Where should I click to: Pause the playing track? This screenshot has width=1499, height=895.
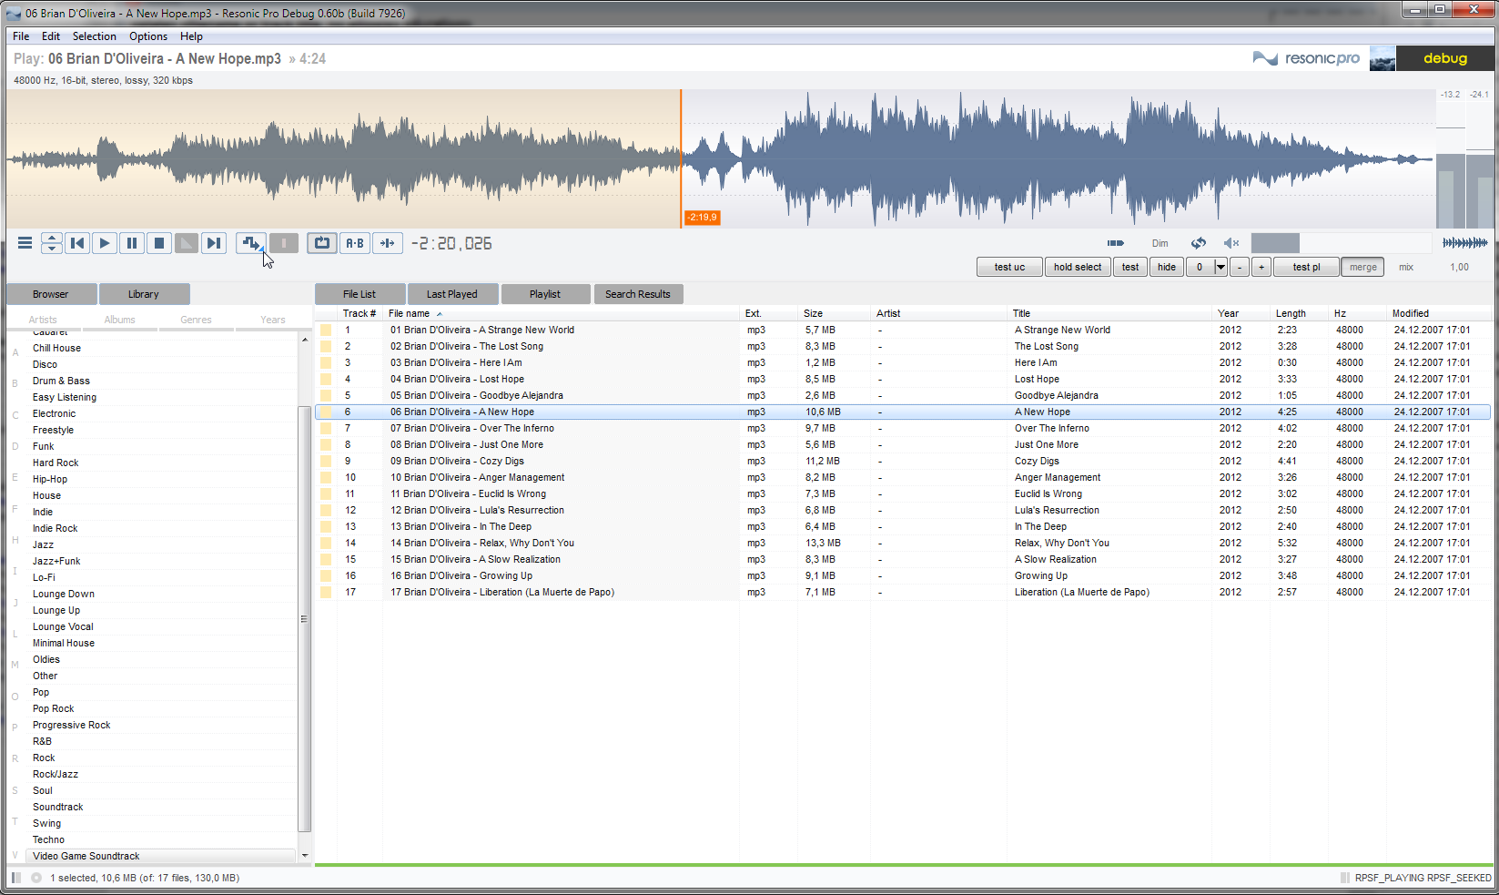132,243
